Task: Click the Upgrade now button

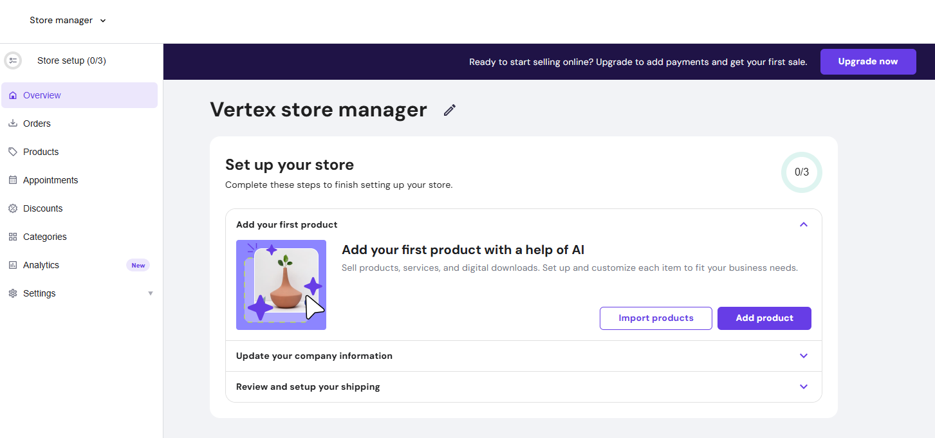Action: (x=868, y=61)
